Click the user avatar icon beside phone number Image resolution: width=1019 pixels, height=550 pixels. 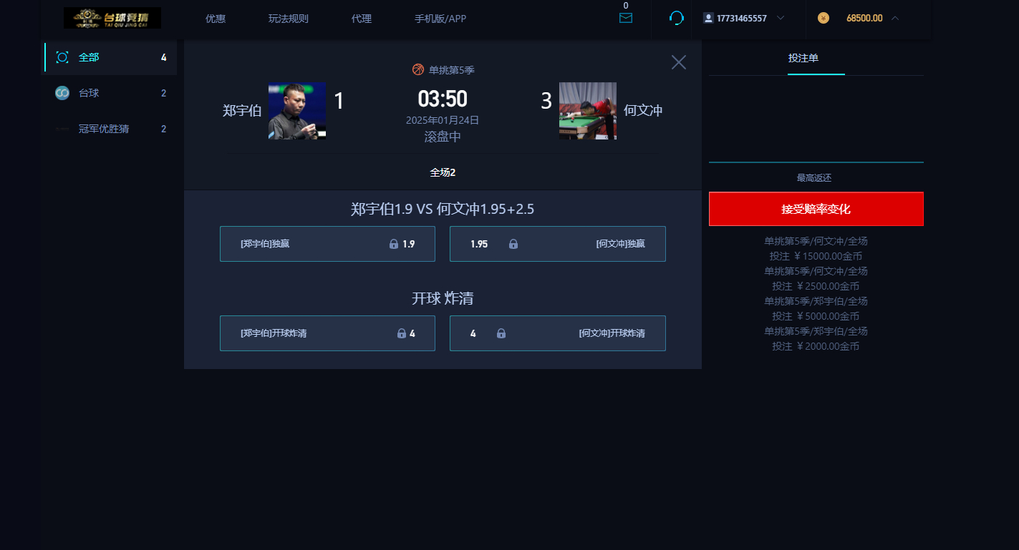tap(708, 18)
